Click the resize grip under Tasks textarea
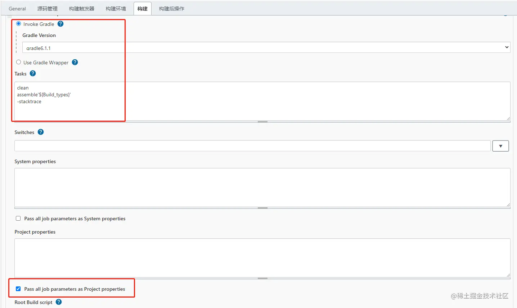This screenshot has height=308, width=517. (262, 121)
